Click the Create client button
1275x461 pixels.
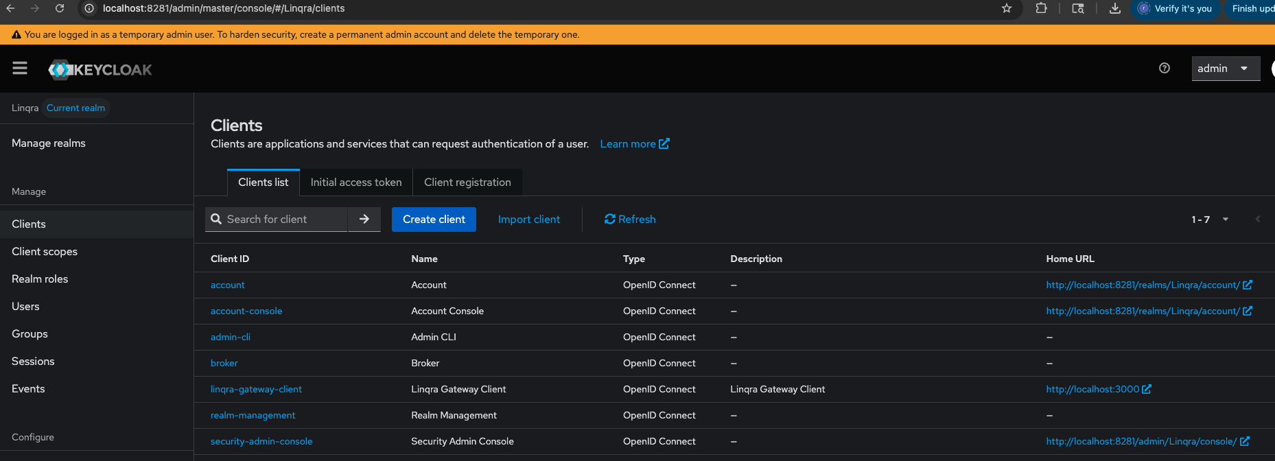click(x=434, y=220)
